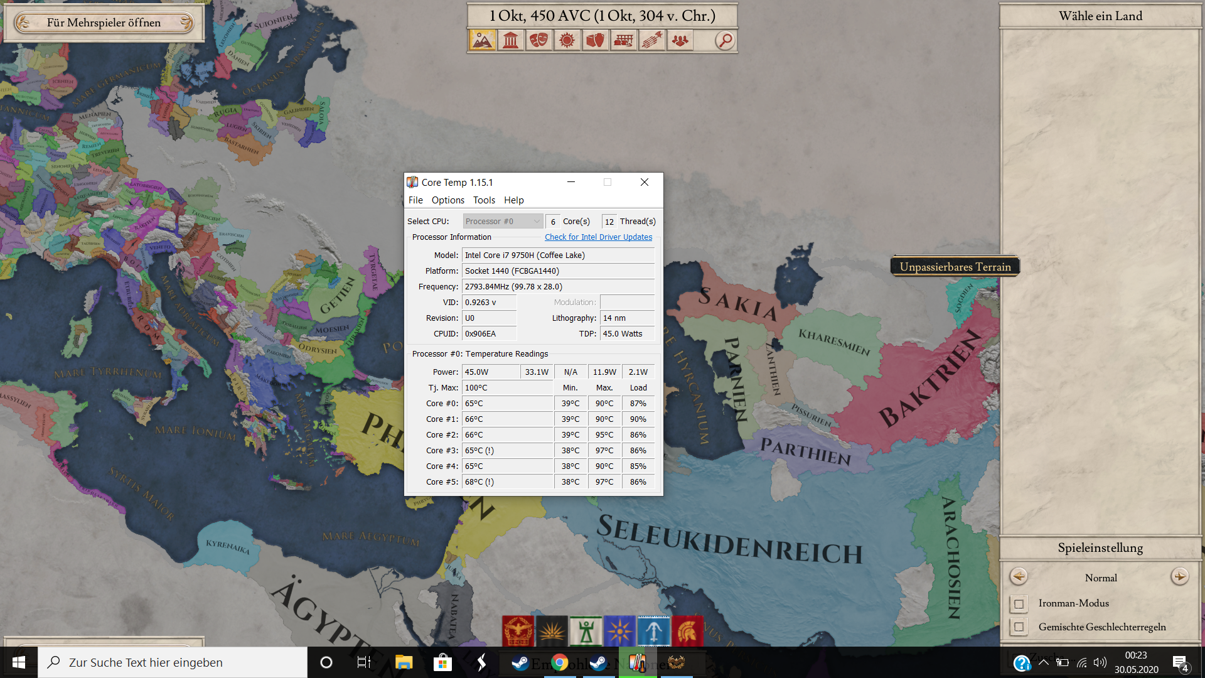
Task: Switch to political map mode temple icon
Action: [511, 41]
